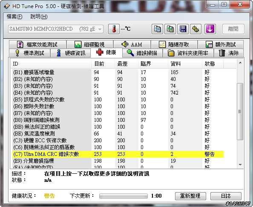Viewport: 253px width, 207px height.
Task: Select the (B5) 該程式失敗的次數 row
Action: click(118, 99)
